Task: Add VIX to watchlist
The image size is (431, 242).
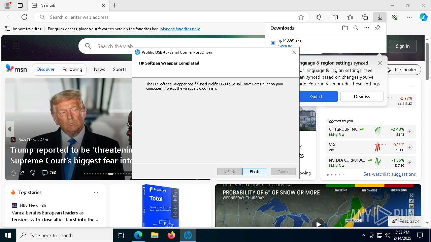Action: [410, 147]
